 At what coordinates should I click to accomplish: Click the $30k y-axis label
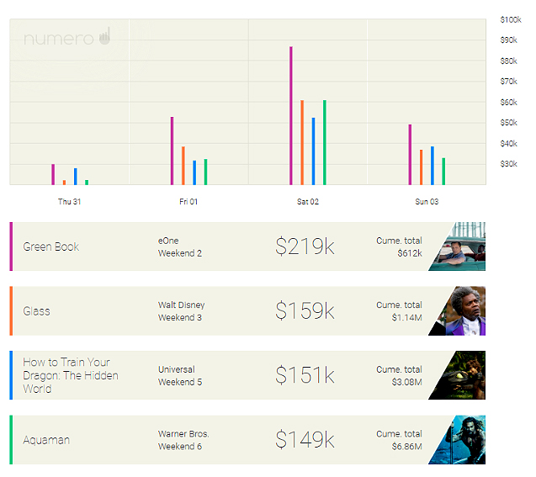[x=508, y=164]
